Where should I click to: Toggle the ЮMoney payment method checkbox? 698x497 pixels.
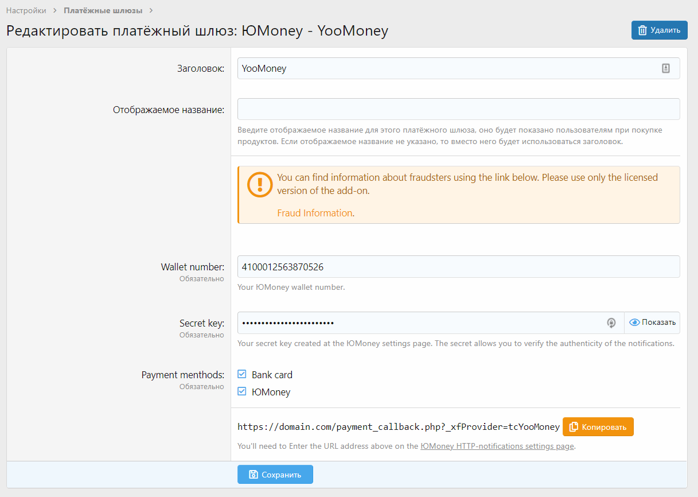coord(242,392)
